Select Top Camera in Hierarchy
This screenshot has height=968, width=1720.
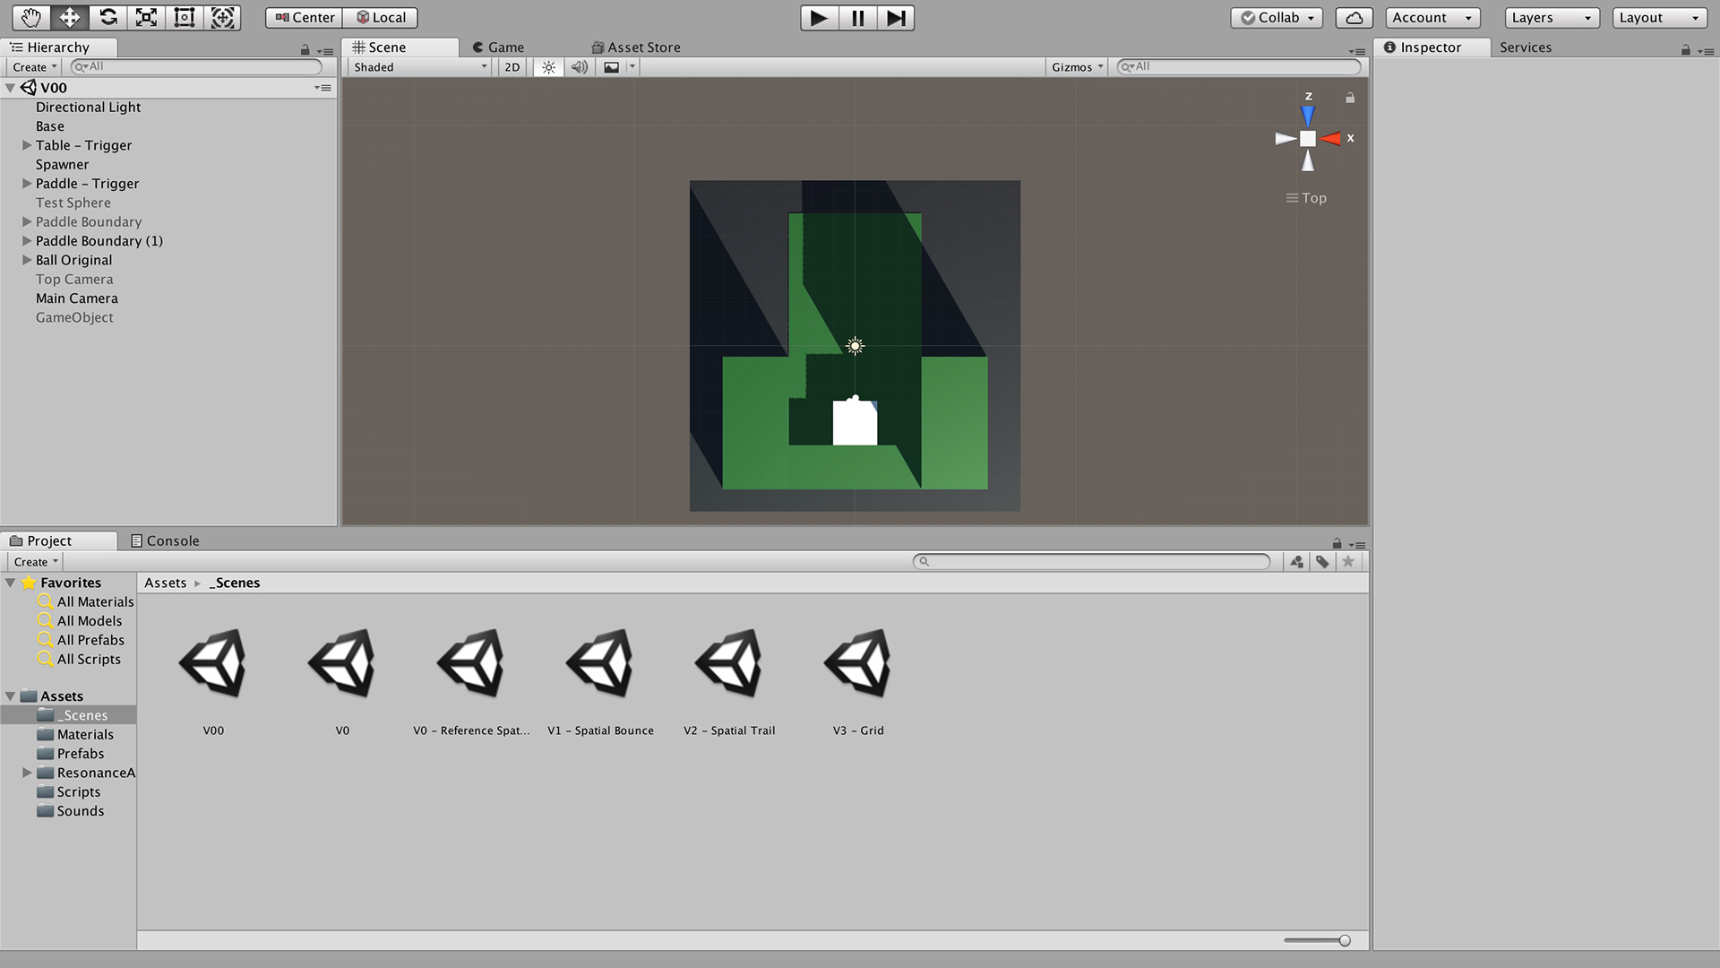(x=74, y=279)
